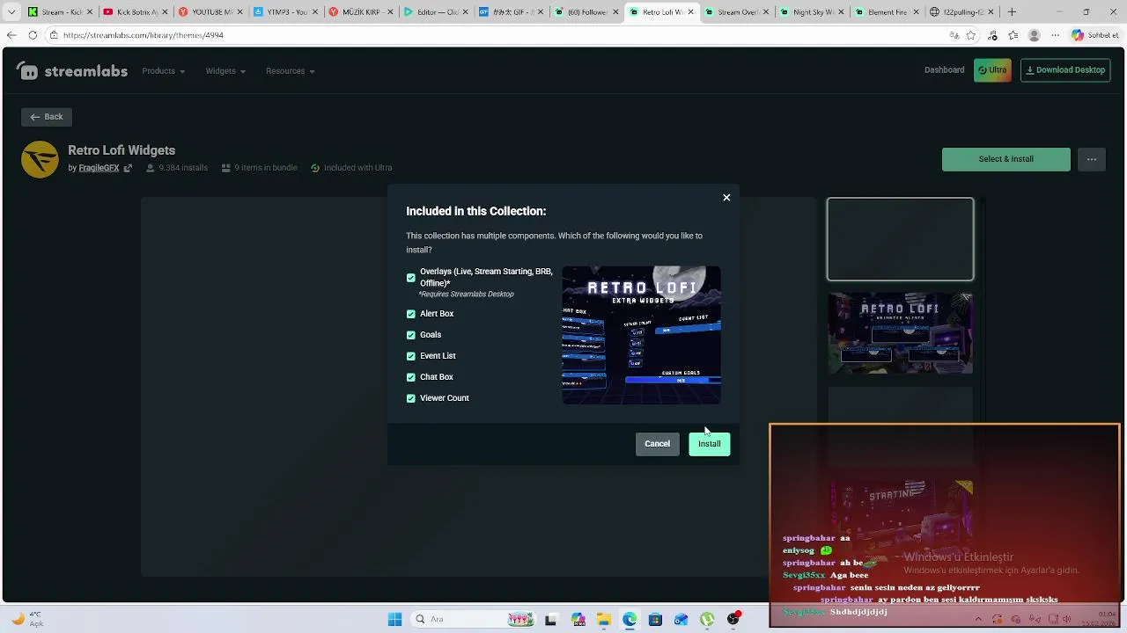Click the Ultra badge button
This screenshot has width=1127, height=633.
pos(992,70)
